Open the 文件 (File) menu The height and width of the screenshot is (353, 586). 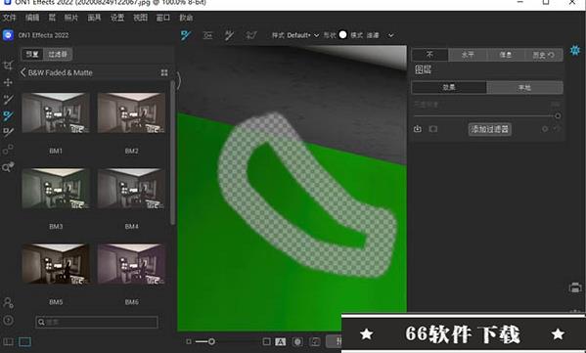coord(10,18)
